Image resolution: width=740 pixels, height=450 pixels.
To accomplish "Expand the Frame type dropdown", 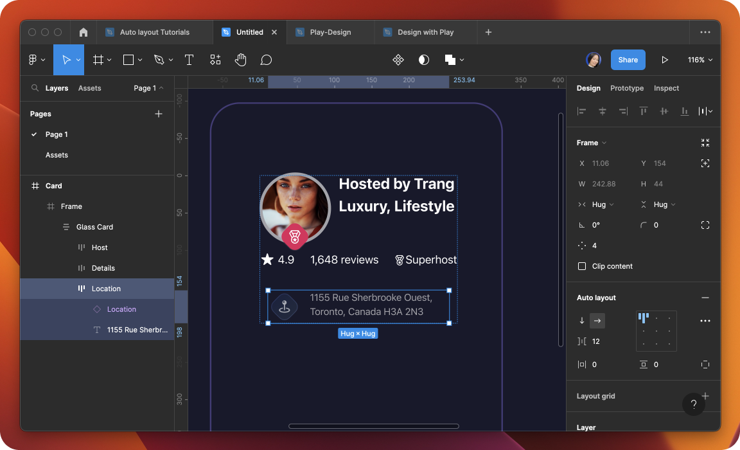I will [592, 143].
